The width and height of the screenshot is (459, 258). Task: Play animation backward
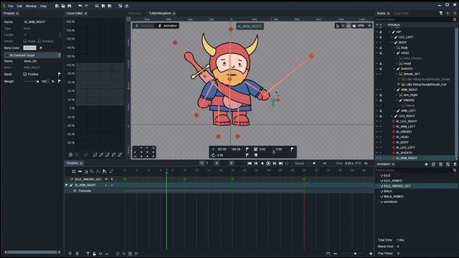(262, 163)
